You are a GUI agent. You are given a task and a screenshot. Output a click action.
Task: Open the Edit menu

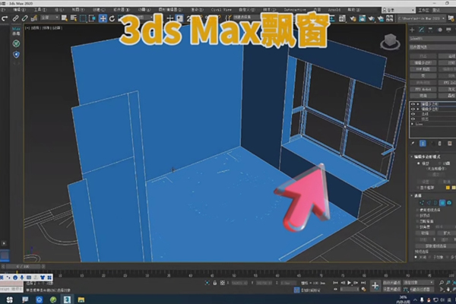click(x=19, y=10)
